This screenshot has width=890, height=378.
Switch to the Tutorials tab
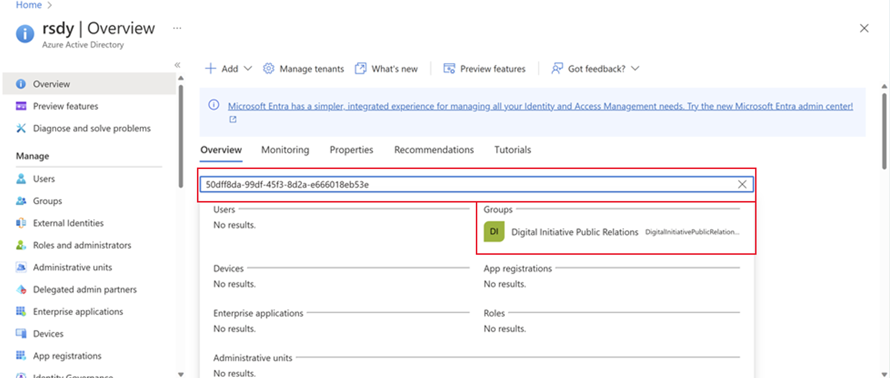click(513, 150)
